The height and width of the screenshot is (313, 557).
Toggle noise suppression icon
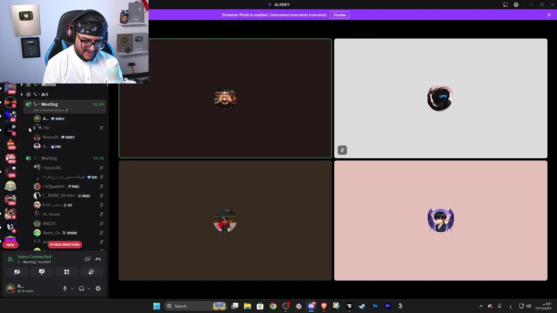[x=87, y=259]
